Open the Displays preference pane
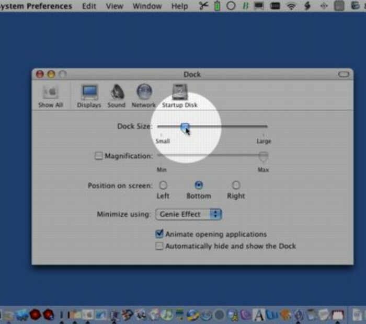366x324 pixels. (x=89, y=96)
